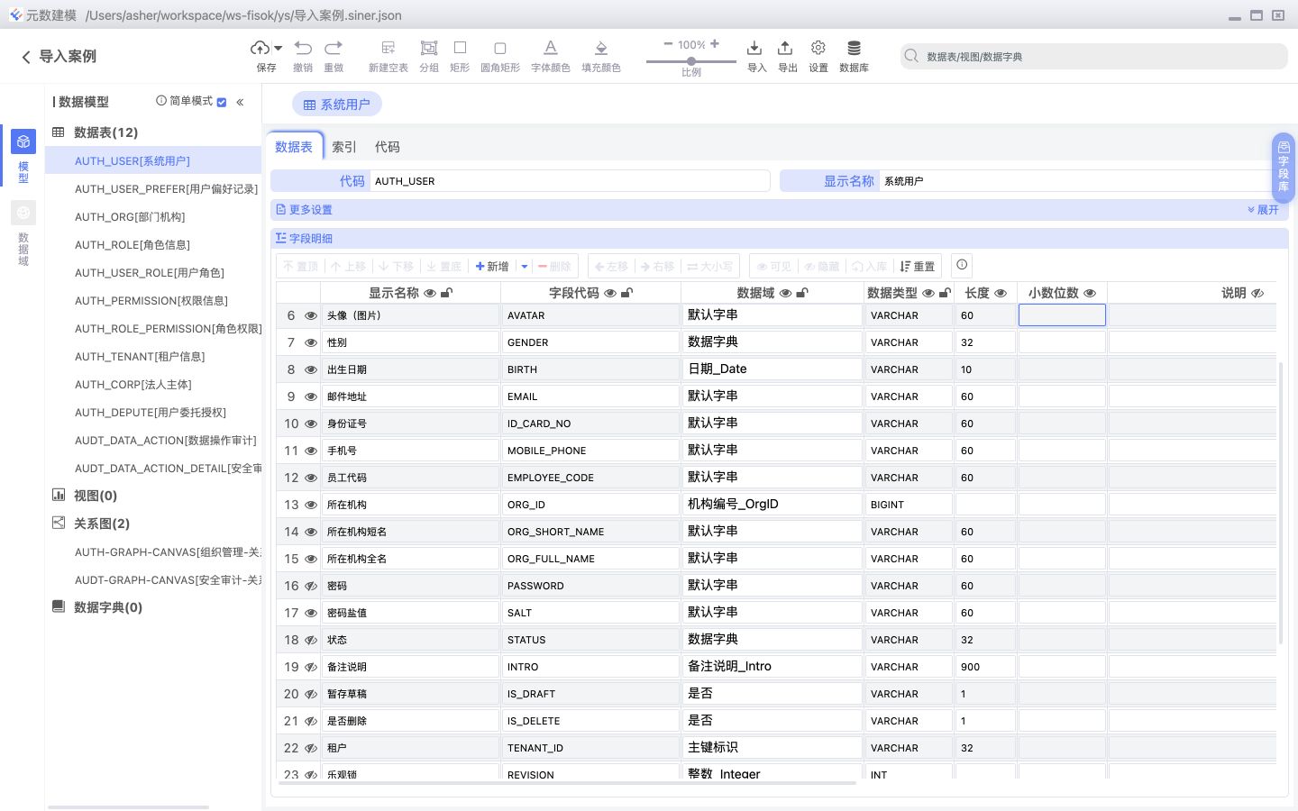Switch to the 代码 tab
The image size is (1298, 811).
[x=388, y=147]
